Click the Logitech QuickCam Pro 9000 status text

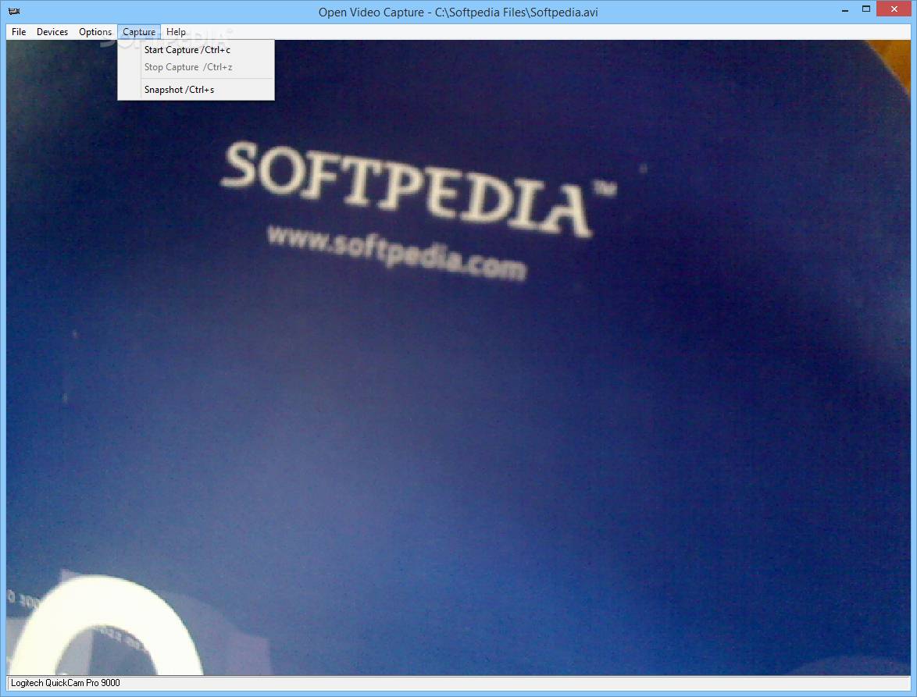point(66,682)
